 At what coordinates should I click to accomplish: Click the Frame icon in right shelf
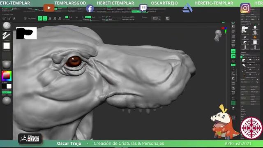tap(233, 73)
